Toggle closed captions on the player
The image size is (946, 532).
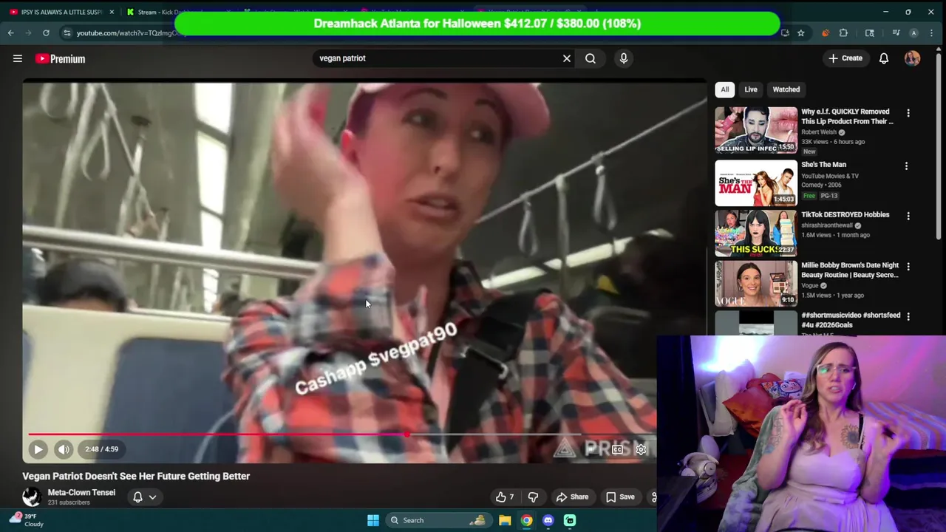[617, 449]
